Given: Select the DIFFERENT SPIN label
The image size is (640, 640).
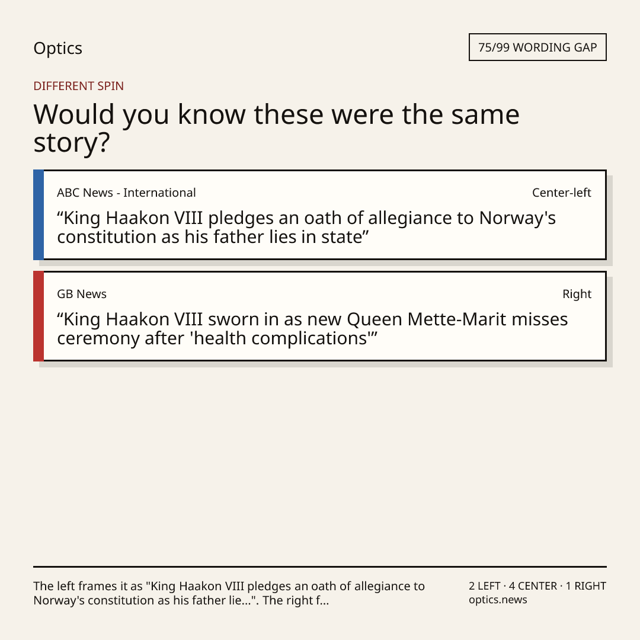Looking at the screenshot, I should click(78, 86).
